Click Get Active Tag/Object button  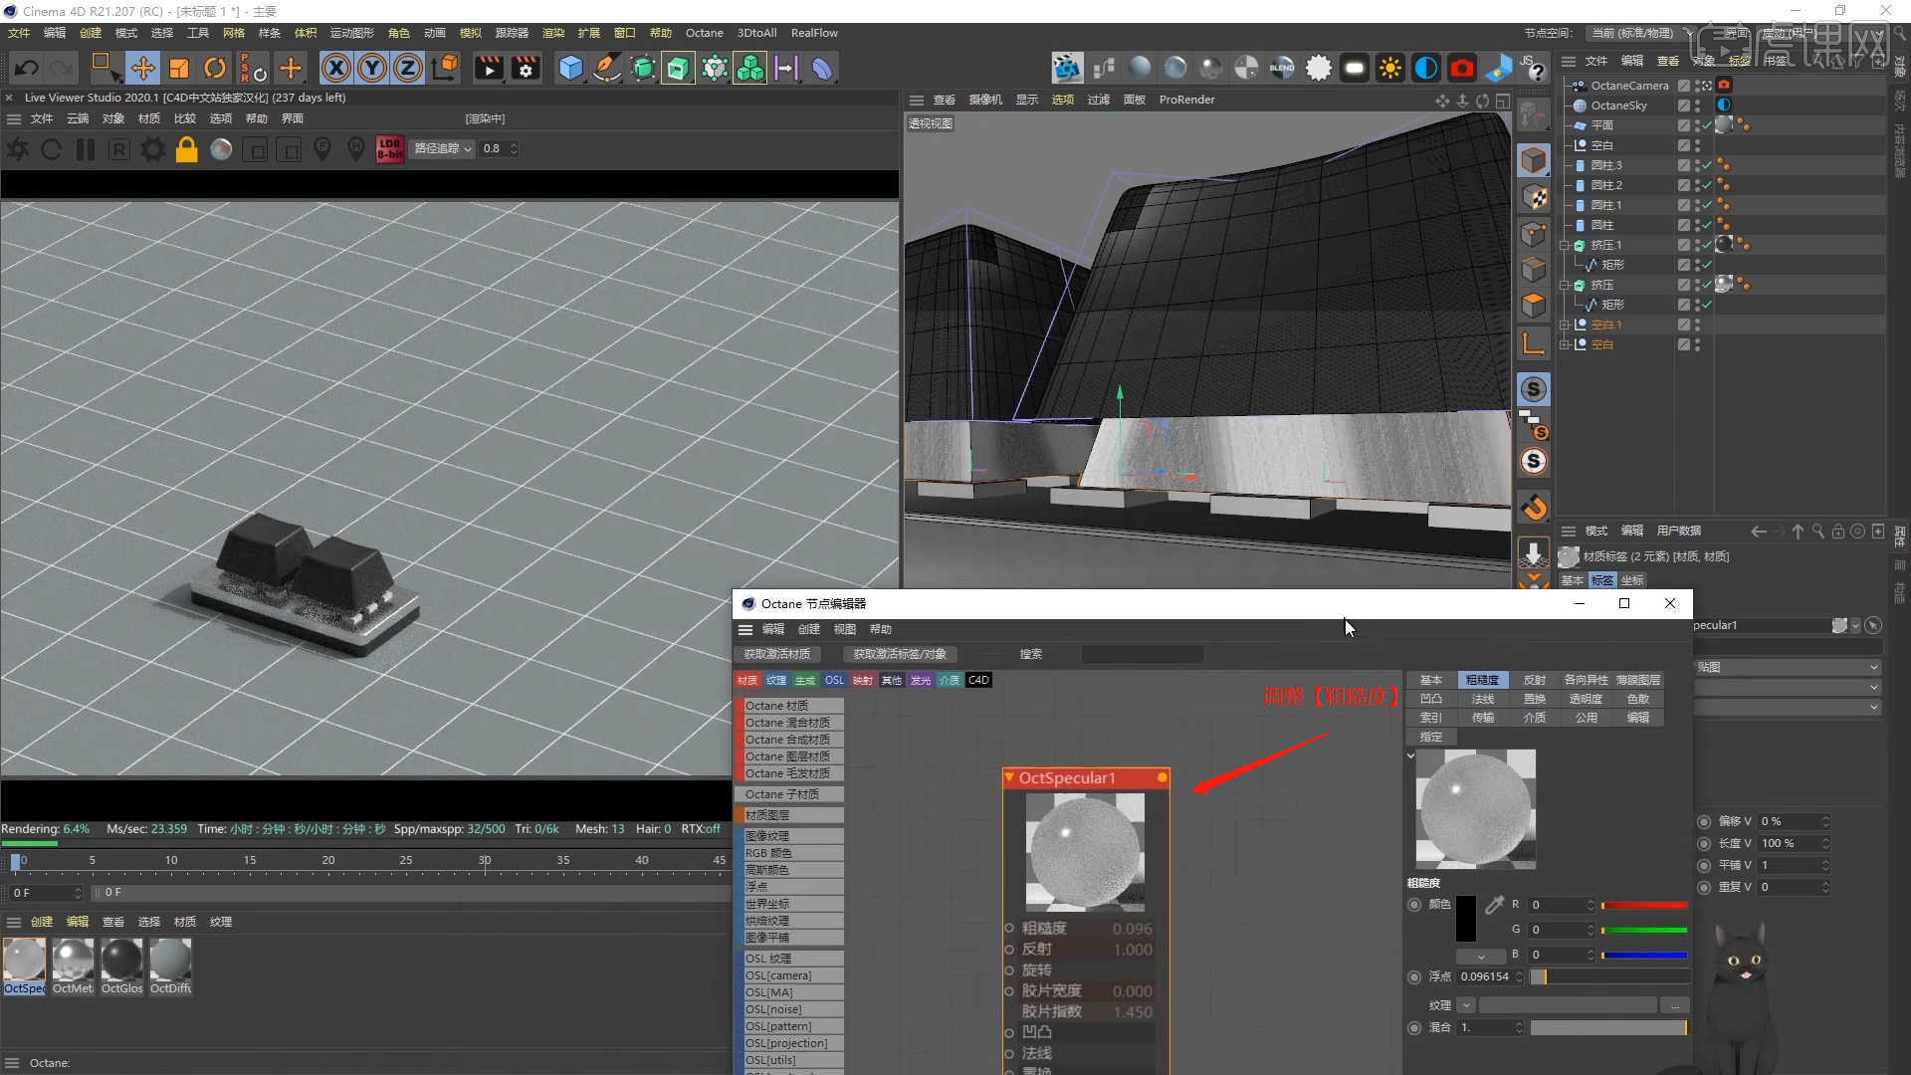tap(900, 654)
